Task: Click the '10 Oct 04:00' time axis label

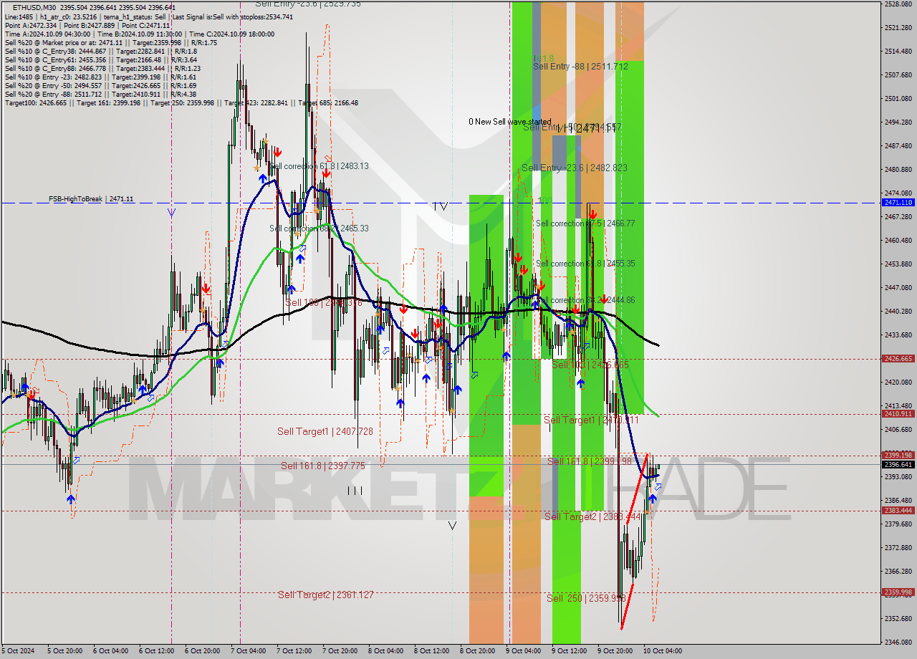Action: point(663,651)
